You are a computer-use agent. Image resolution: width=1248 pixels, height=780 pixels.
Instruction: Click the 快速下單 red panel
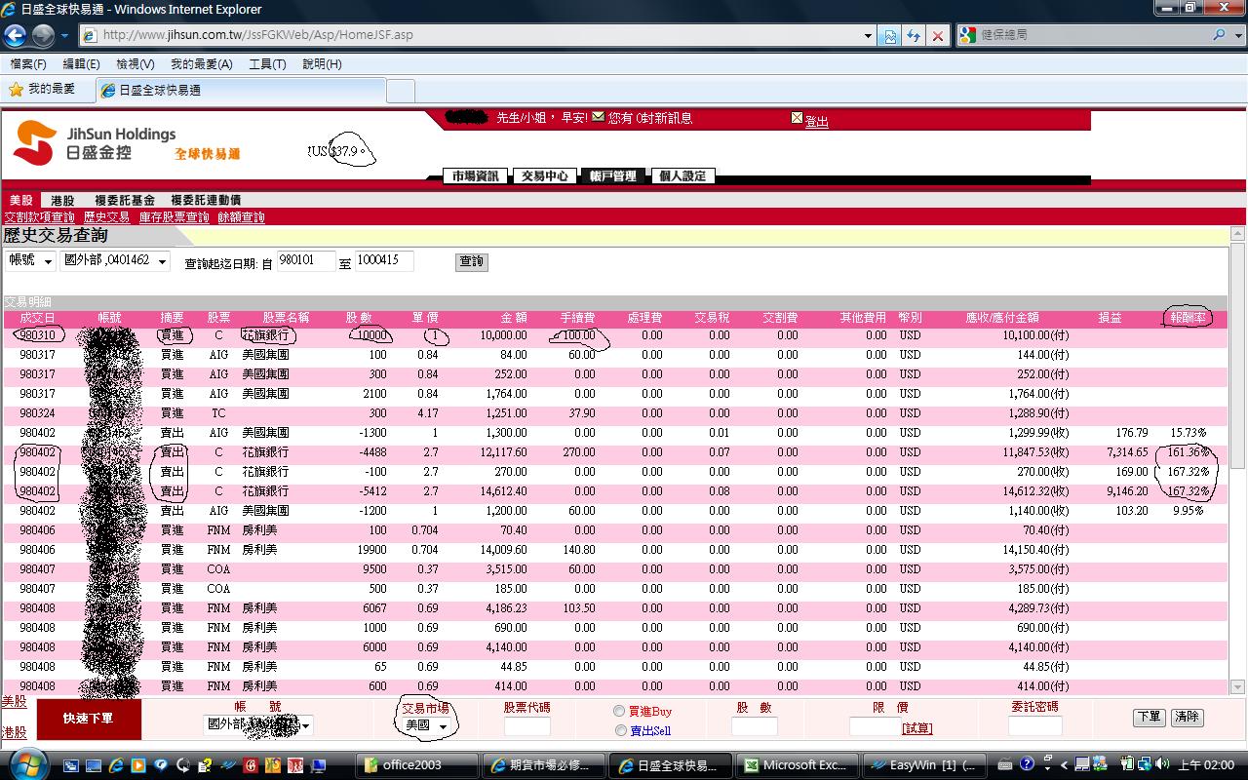tap(89, 719)
